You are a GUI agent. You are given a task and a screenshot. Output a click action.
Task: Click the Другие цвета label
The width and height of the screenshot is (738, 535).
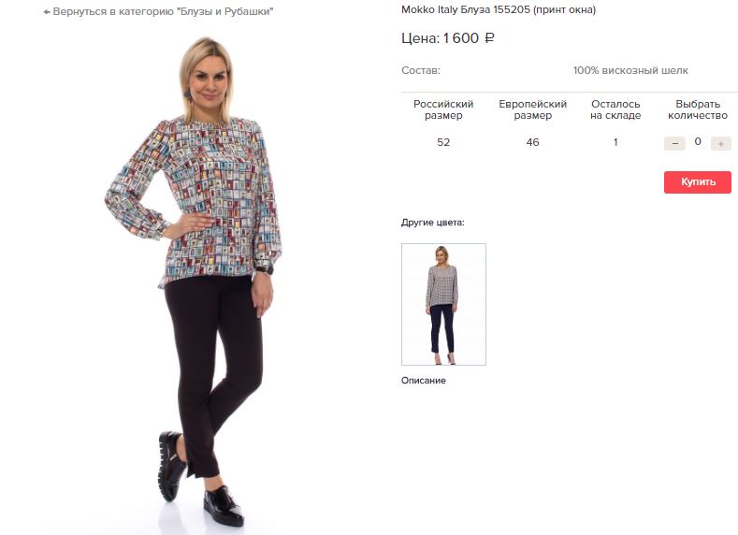coord(432,223)
